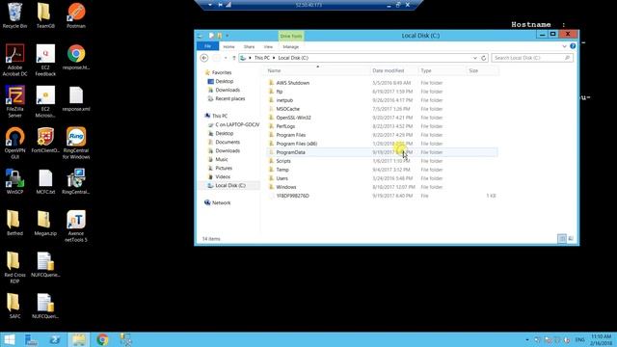This screenshot has width=617, height=347.
Task: Sort files by the Type column
Action: pyautogui.click(x=442, y=70)
